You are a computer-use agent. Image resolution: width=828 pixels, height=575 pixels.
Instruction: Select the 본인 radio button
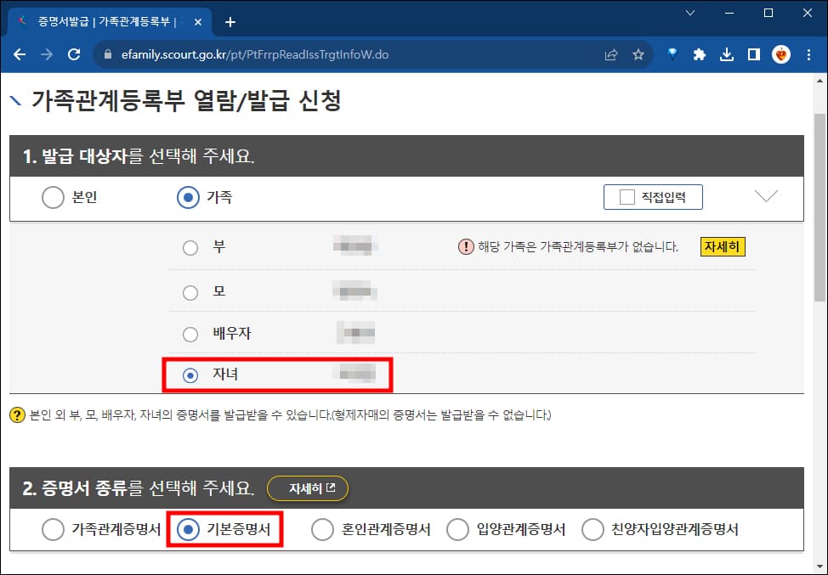point(53,196)
